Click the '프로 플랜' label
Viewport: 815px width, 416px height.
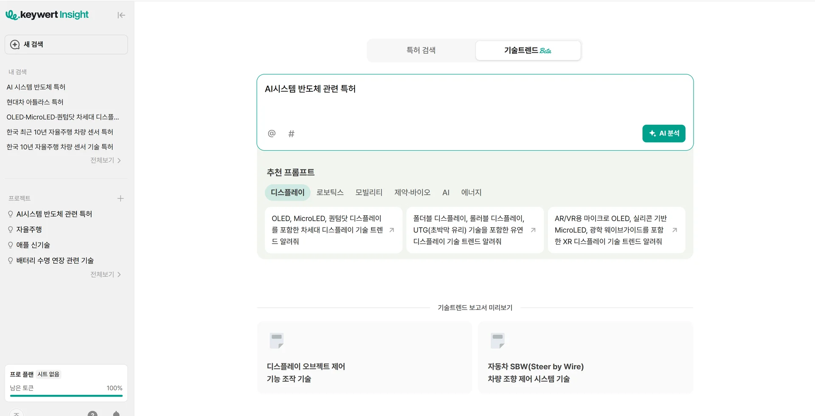pos(22,374)
